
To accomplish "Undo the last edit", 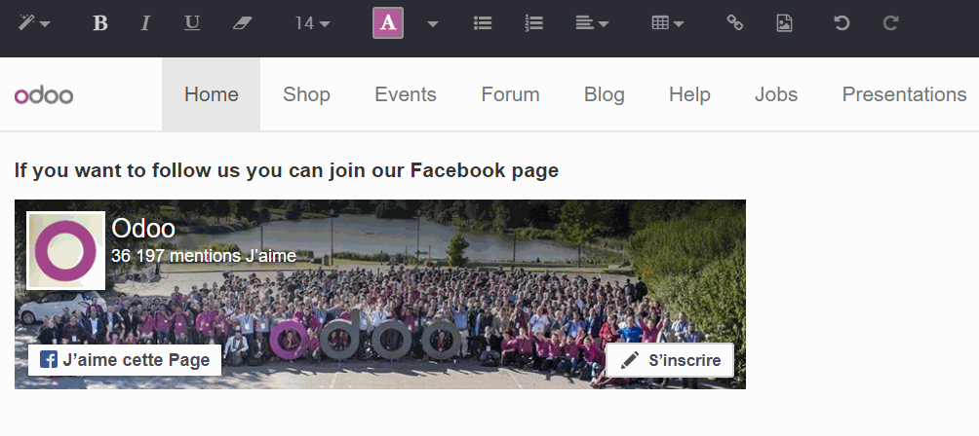I will pyautogui.click(x=842, y=23).
